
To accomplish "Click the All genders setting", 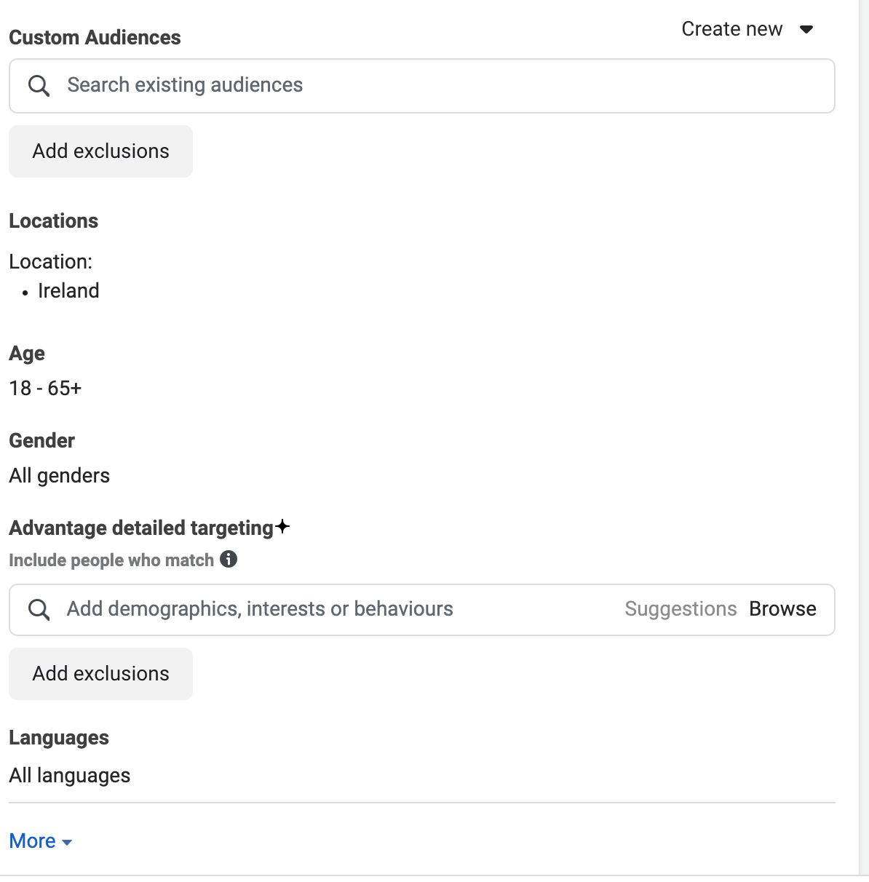I will 60,476.
